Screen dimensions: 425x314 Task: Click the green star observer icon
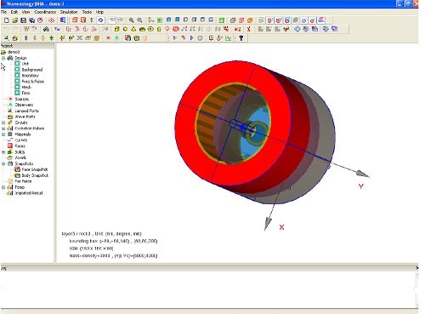click(116, 38)
